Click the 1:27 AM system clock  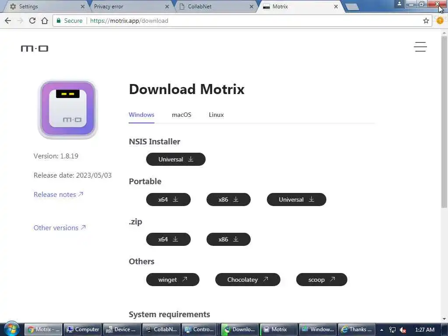425,330
